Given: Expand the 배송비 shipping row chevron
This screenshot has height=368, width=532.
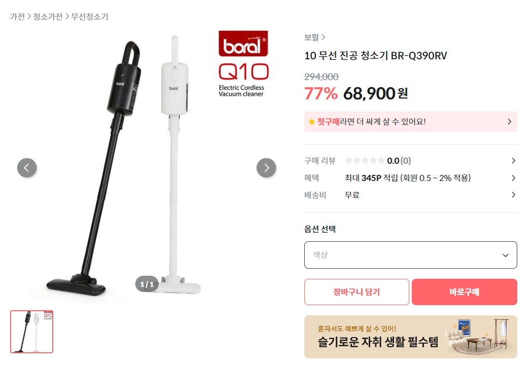Looking at the screenshot, I should 513,195.
